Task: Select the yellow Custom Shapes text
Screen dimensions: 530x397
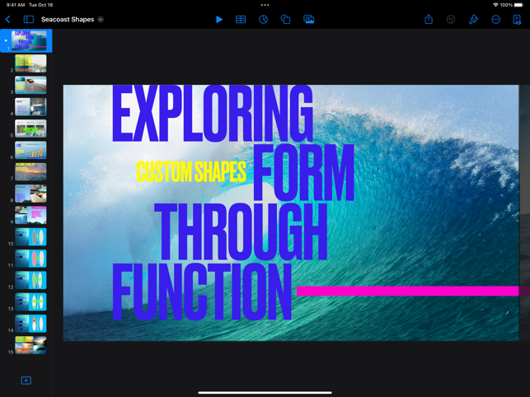Action: (x=190, y=172)
